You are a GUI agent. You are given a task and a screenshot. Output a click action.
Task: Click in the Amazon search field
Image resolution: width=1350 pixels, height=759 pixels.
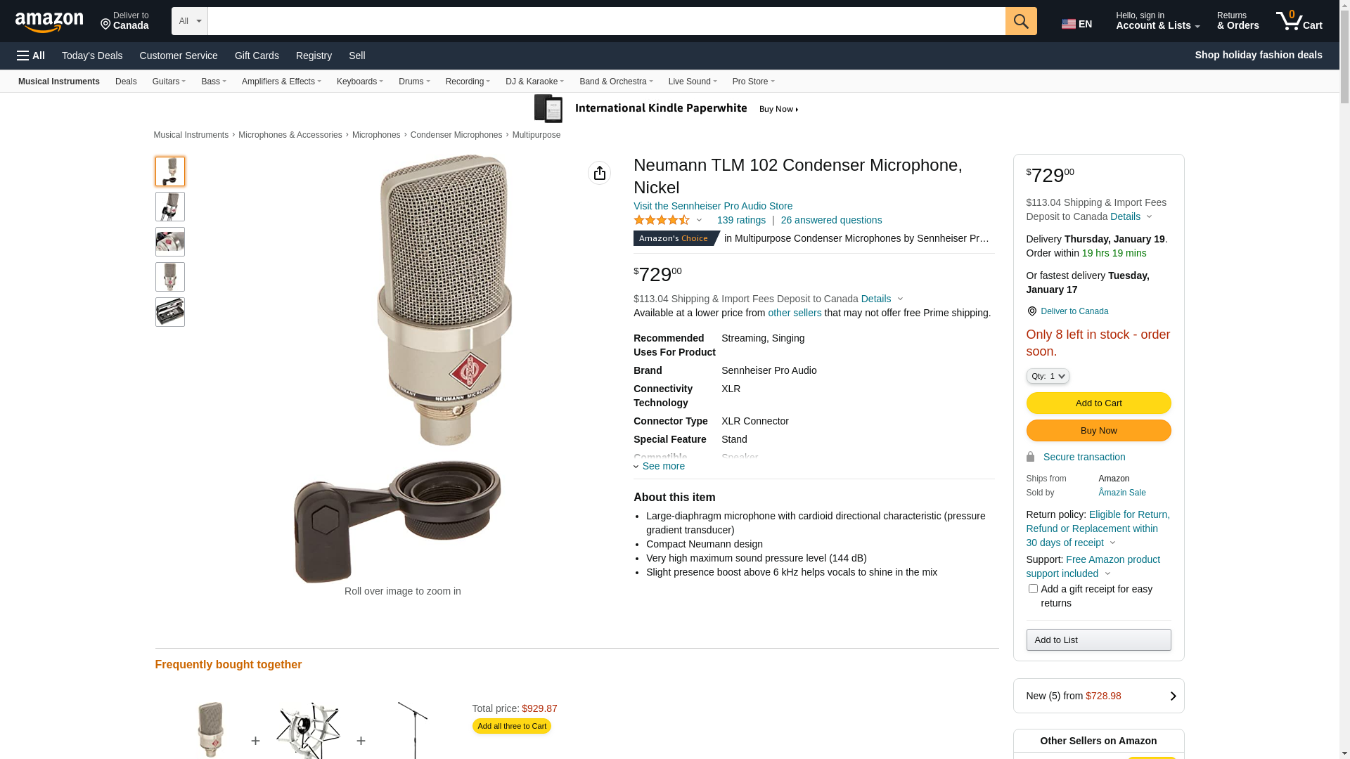pos(605,21)
